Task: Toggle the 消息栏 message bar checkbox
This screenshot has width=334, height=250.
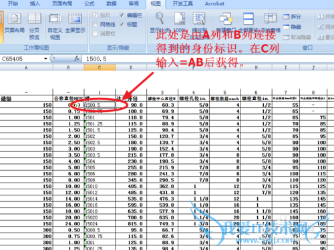Action: pos(95,33)
